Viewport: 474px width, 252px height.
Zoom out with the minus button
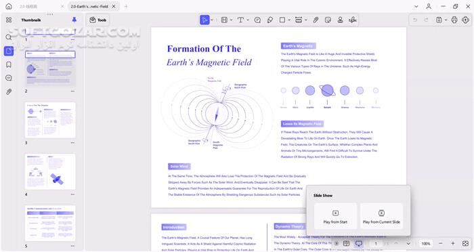tap(440, 243)
